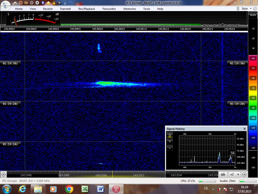Viewport: 258px width, 194px height.
Task: Click the camera screenshot icon
Action: pyautogui.click(x=59, y=3)
